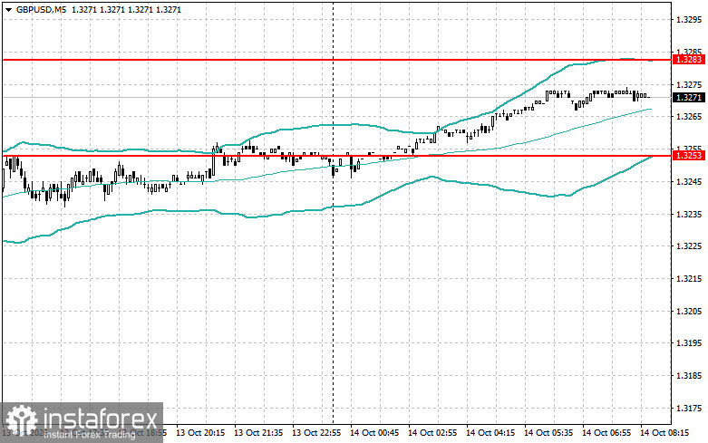Select the red 1.3253 price label

[x=689, y=156]
